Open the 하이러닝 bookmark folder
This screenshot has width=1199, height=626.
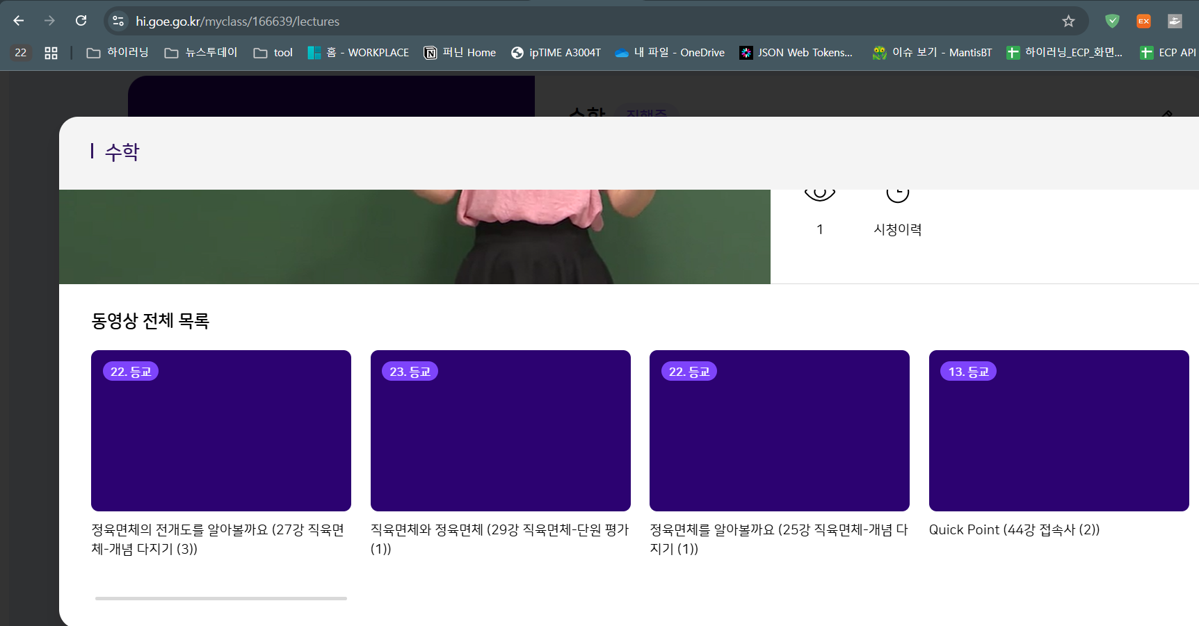[x=118, y=53]
